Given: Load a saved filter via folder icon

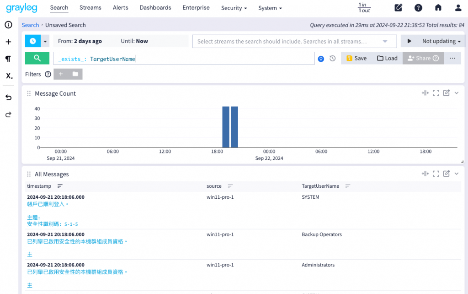Looking at the screenshot, I should pyautogui.click(x=75, y=74).
